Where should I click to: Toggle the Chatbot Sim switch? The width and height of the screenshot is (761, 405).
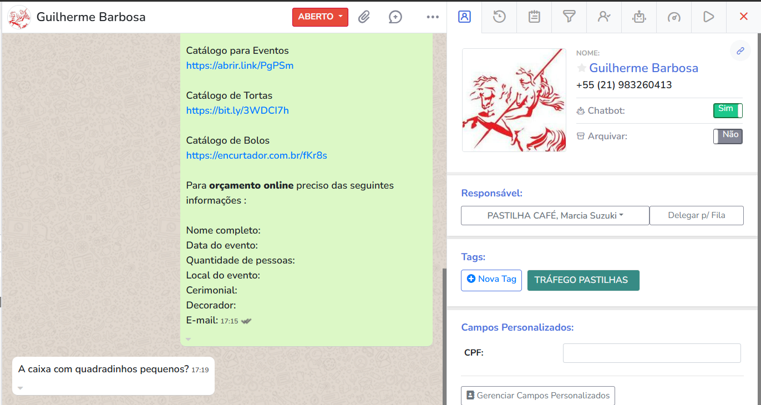pos(728,110)
